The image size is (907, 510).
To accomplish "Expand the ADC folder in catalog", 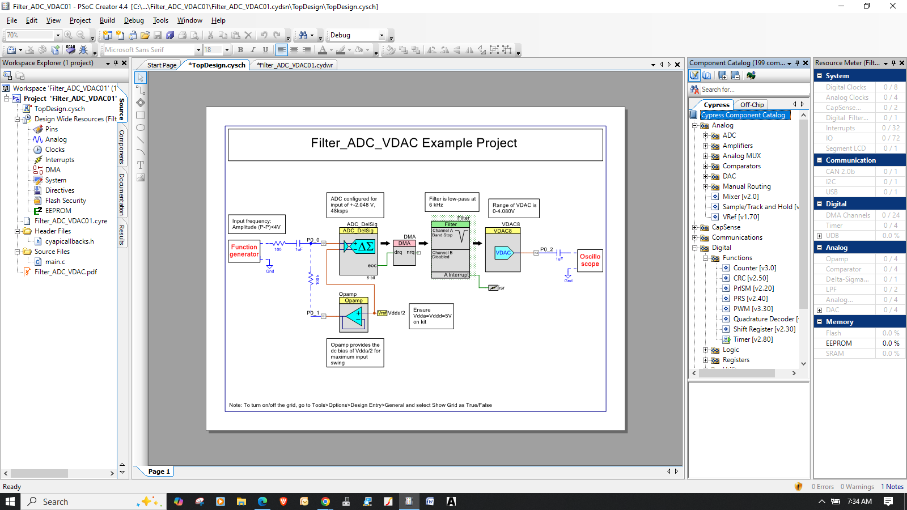I will [705, 135].
